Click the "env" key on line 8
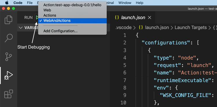Image resolution: width=217 pixels, height=107 pixels. click(x=161, y=87)
